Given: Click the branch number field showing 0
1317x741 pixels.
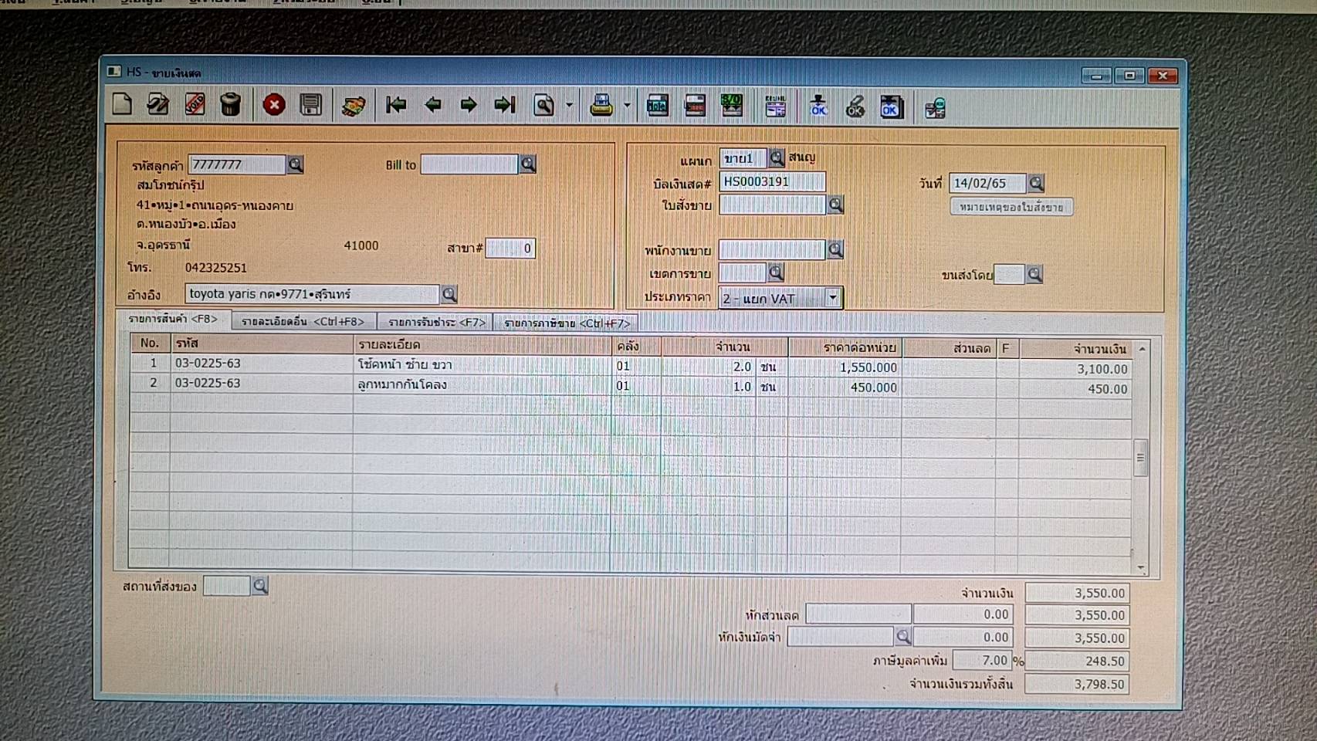Looking at the screenshot, I should pyautogui.click(x=510, y=249).
